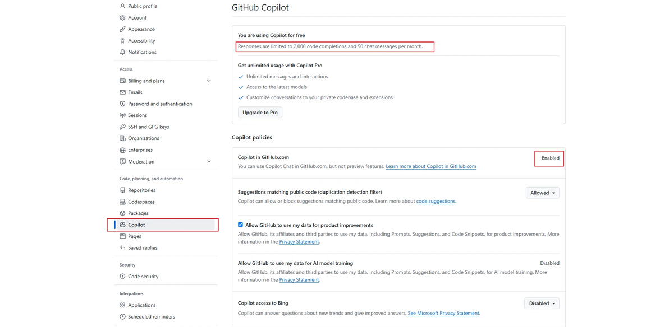
Task: Open the Microsoft Privacy Statement link
Action: point(443,314)
